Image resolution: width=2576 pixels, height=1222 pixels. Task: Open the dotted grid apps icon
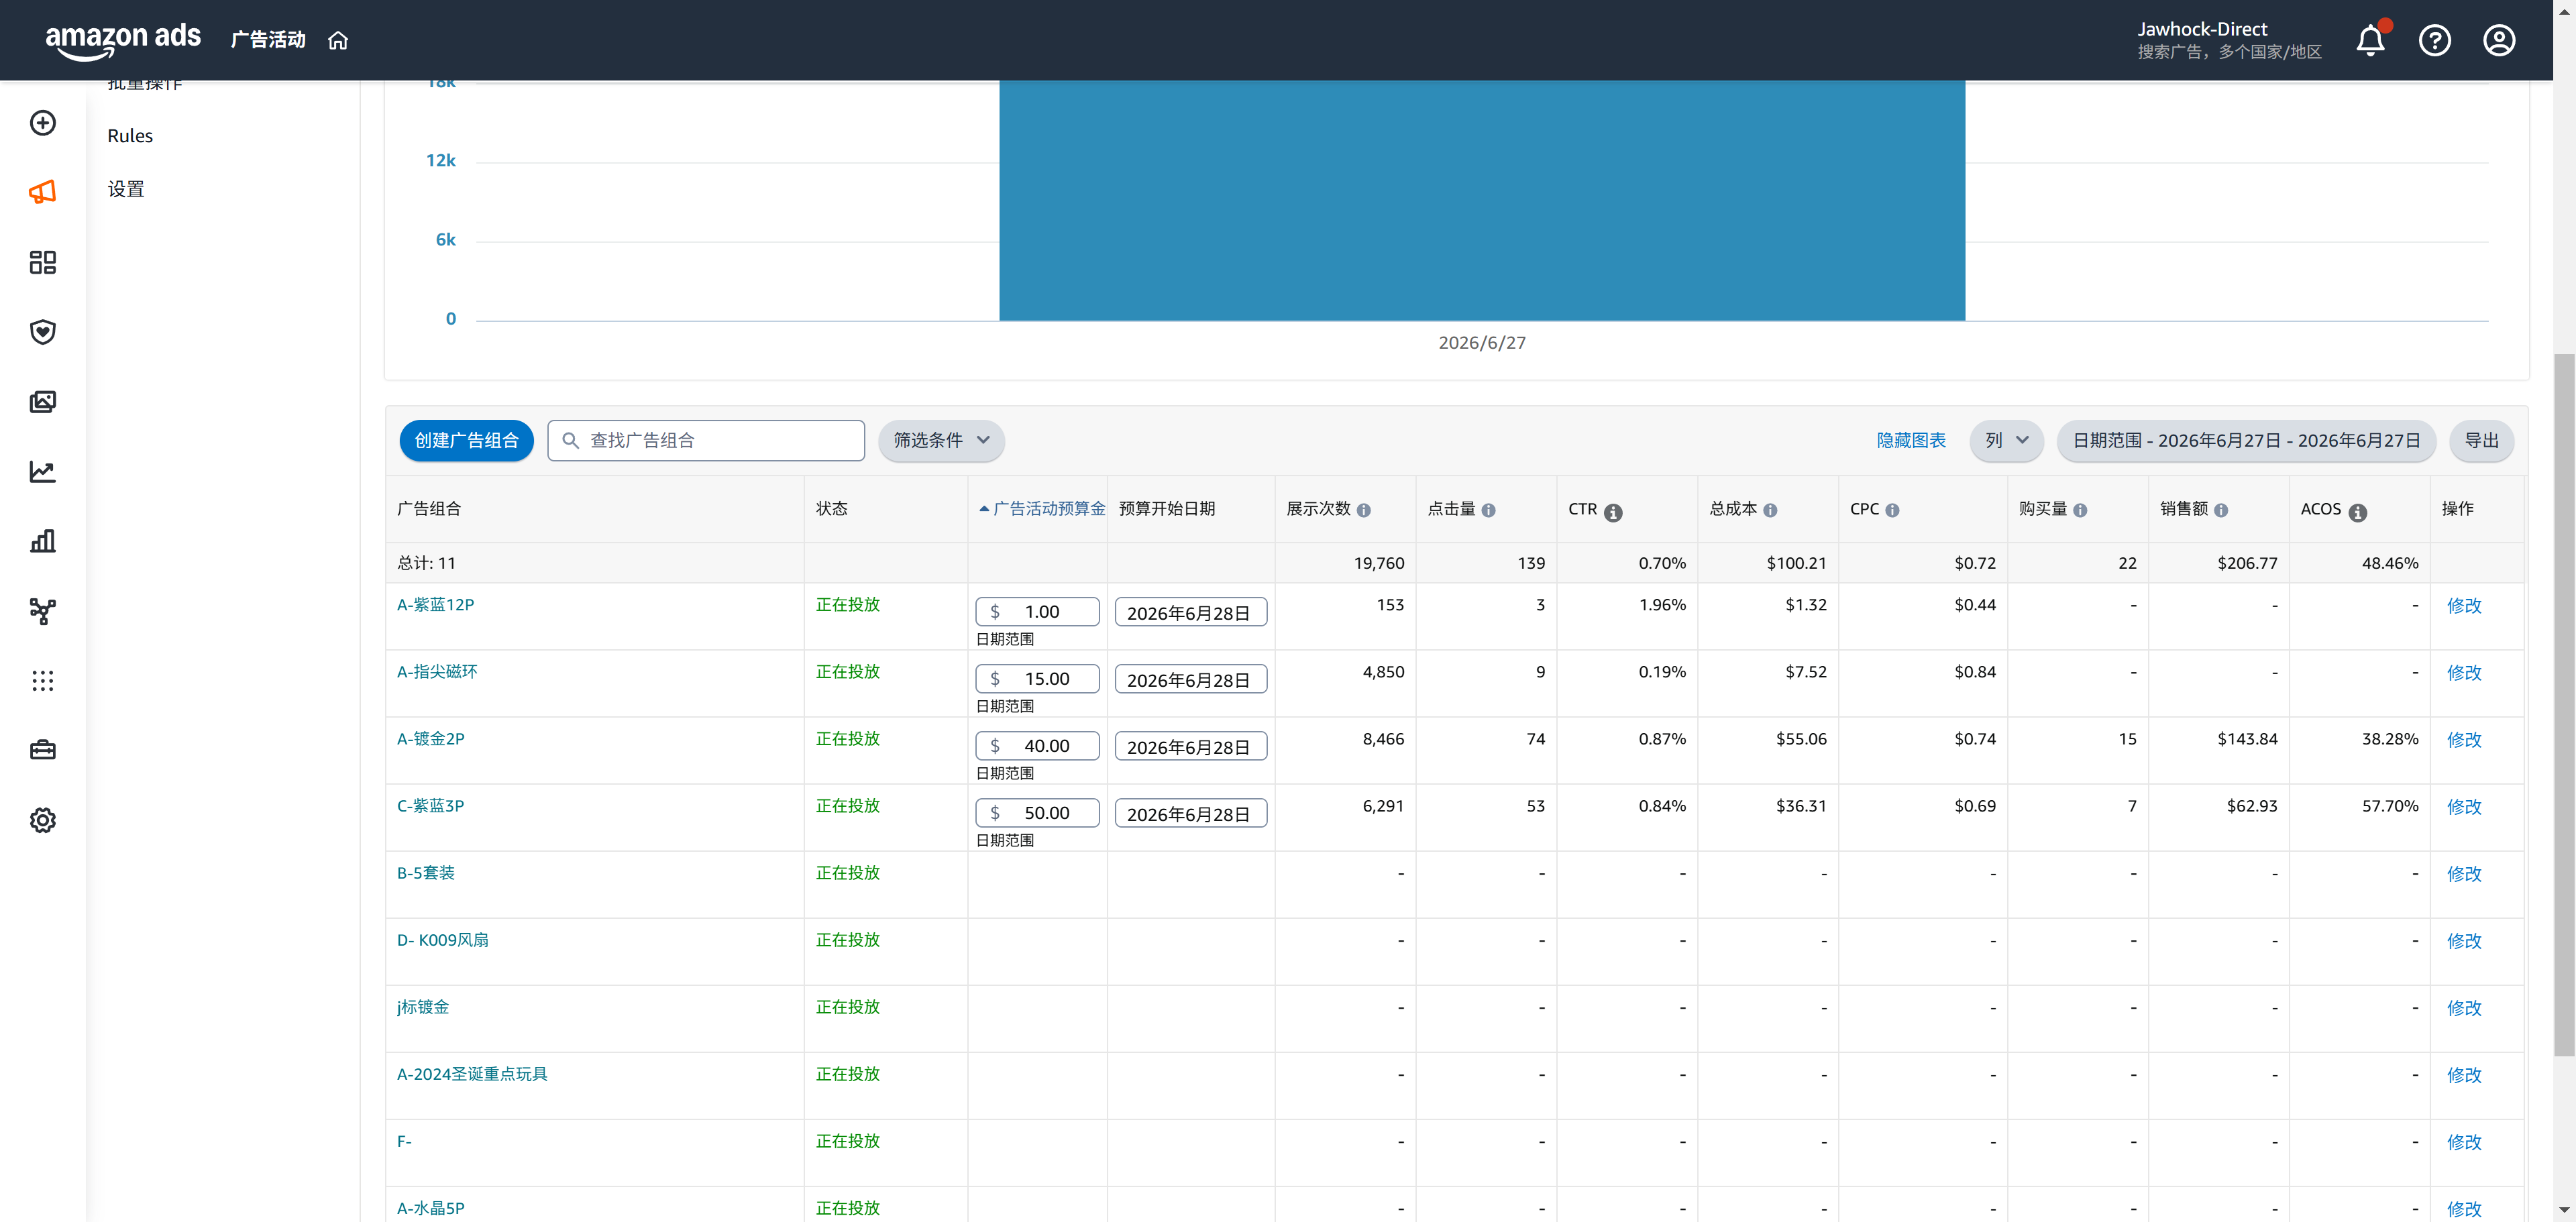[x=43, y=681]
